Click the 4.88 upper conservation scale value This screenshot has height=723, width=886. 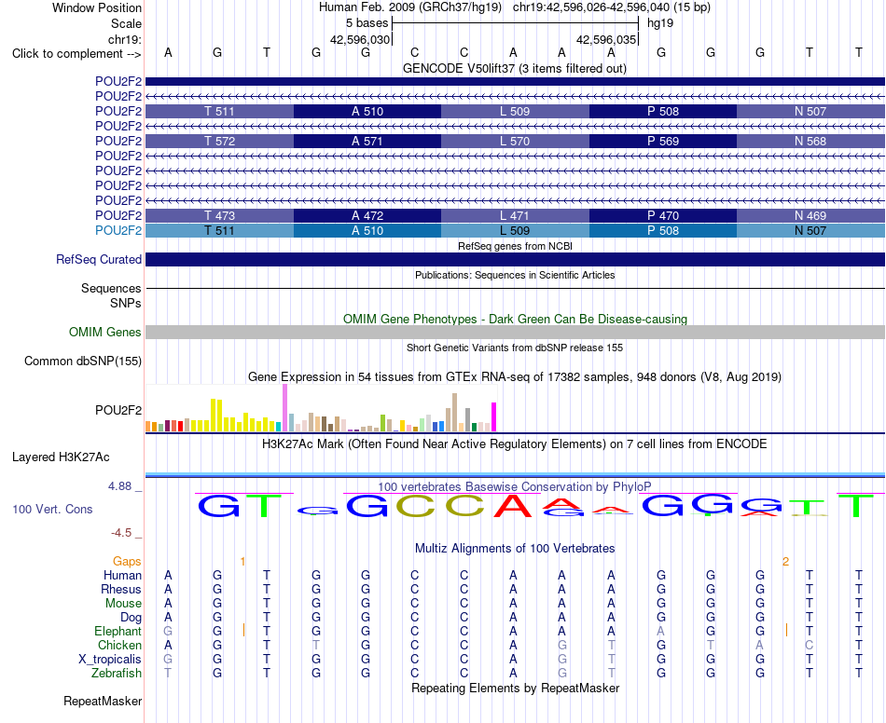(x=119, y=486)
